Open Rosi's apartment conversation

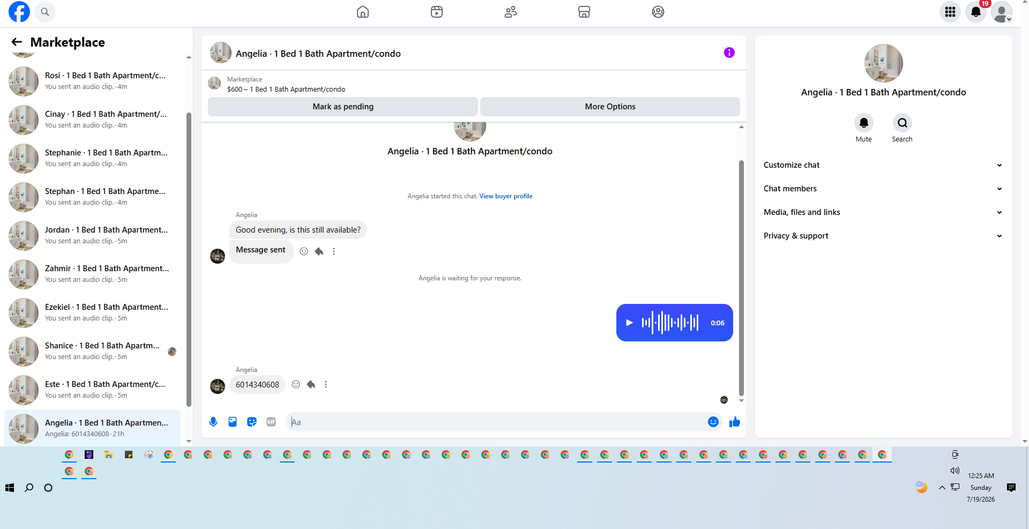[x=92, y=81]
